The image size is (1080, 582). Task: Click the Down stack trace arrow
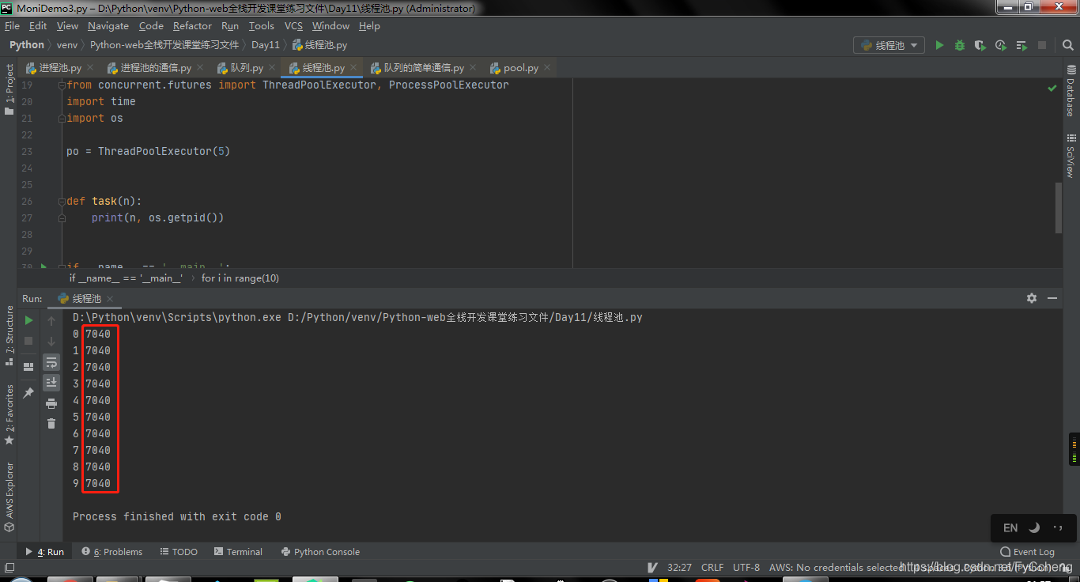(x=51, y=341)
